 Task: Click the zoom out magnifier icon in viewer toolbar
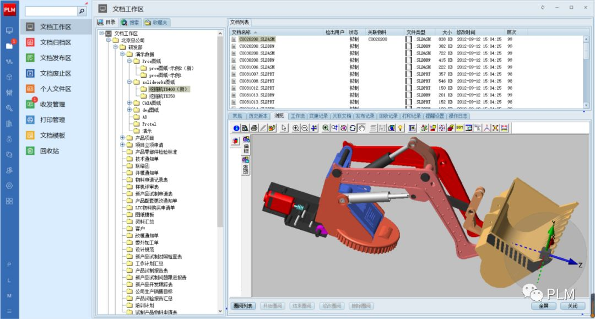[305, 128]
